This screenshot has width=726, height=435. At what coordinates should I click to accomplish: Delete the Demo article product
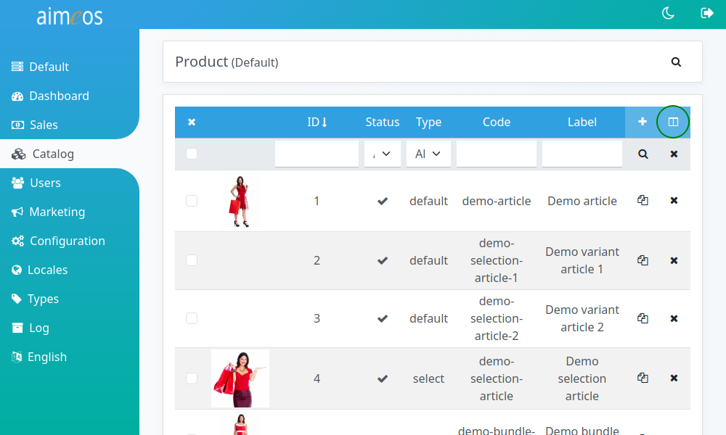click(x=674, y=201)
